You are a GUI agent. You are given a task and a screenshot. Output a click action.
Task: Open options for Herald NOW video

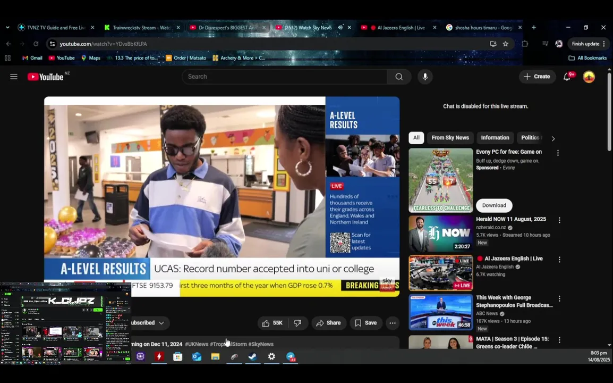pos(559,220)
